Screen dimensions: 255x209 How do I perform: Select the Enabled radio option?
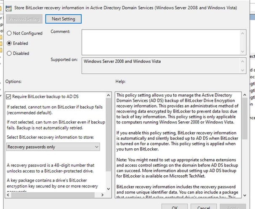[x=17, y=43]
